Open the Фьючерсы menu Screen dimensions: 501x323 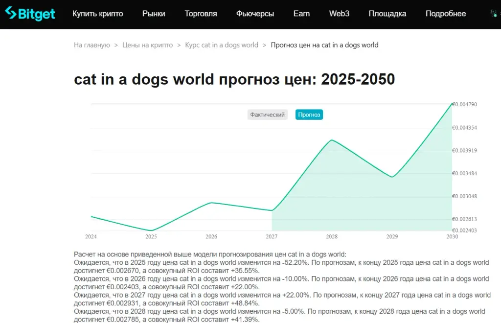point(255,14)
